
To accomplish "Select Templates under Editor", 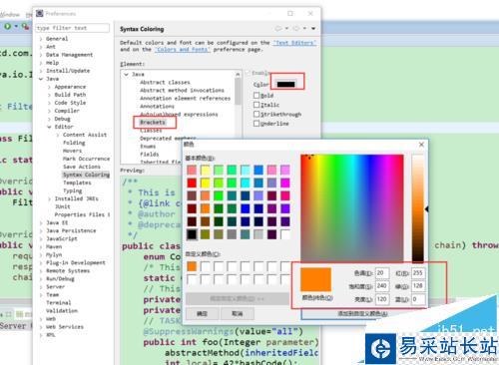I will pyautogui.click(x=77, y=182).
